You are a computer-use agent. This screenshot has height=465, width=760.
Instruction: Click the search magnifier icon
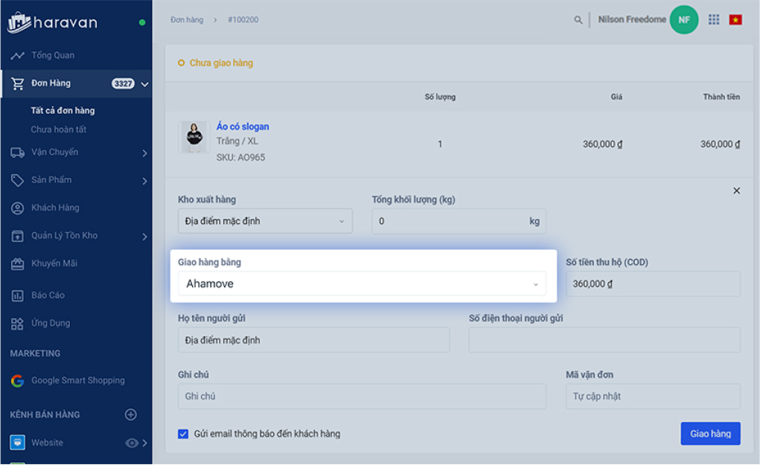pyautogui.click(x=578, y=20)
